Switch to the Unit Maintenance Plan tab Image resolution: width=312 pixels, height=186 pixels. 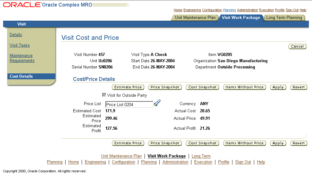pyautogui.click(x=195, y=17)
